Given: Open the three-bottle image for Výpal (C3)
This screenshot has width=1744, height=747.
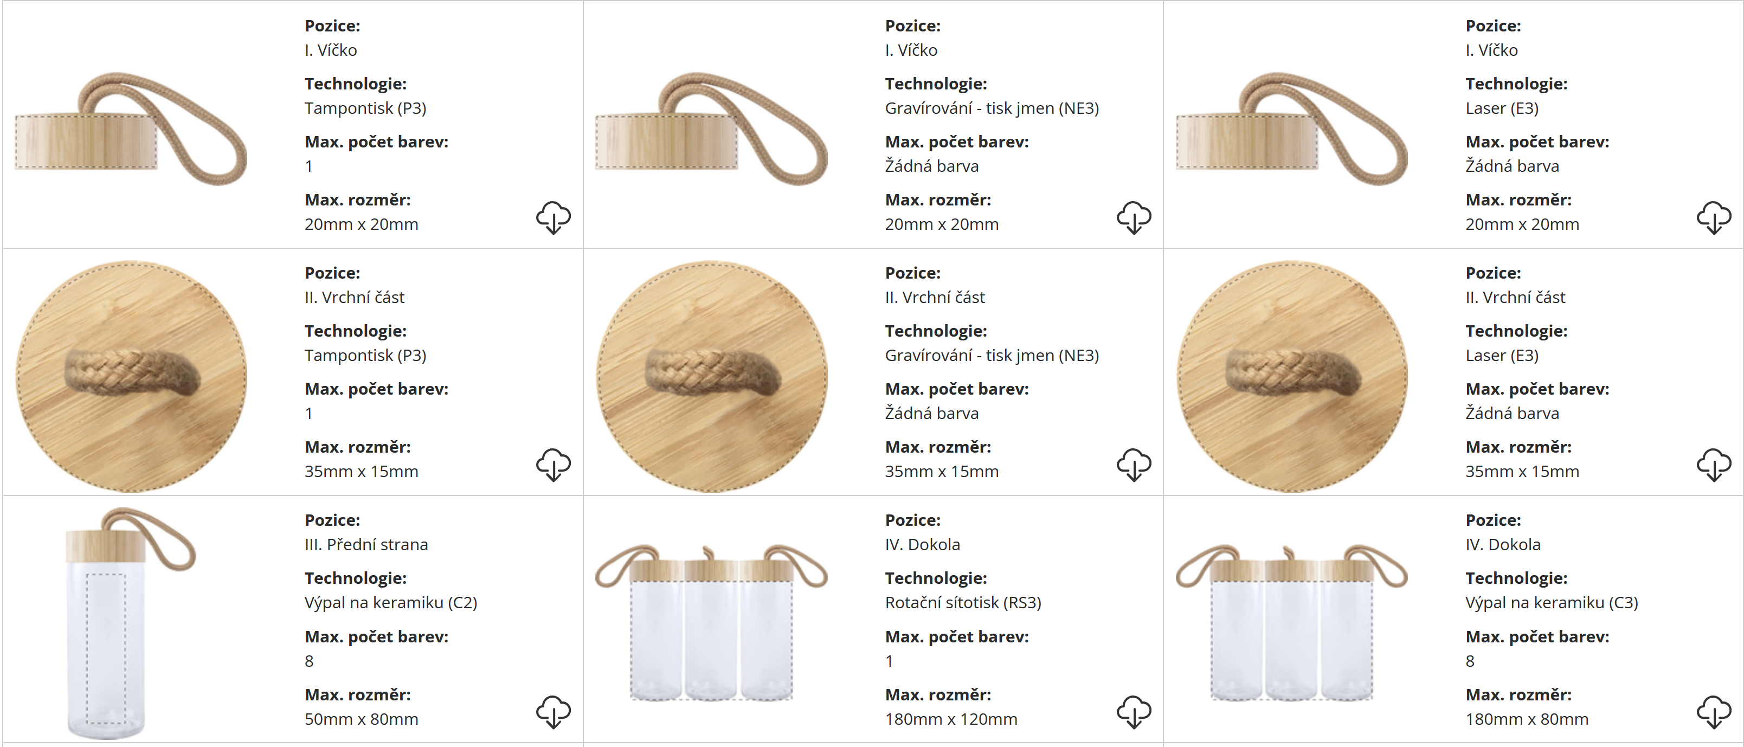Looking at the screenshot, I should pos(1291,623).
